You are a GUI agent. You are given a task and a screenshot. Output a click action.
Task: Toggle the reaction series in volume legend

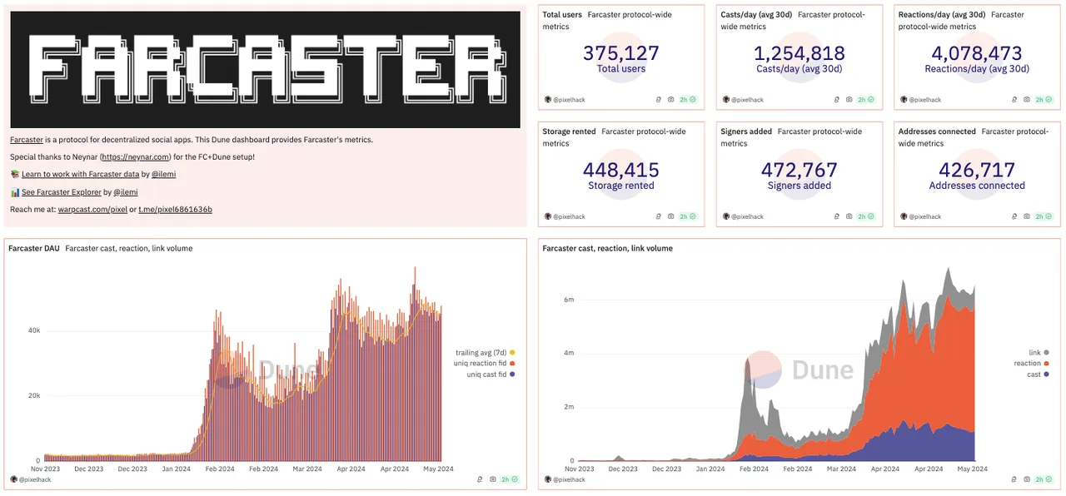[1031, 364]
